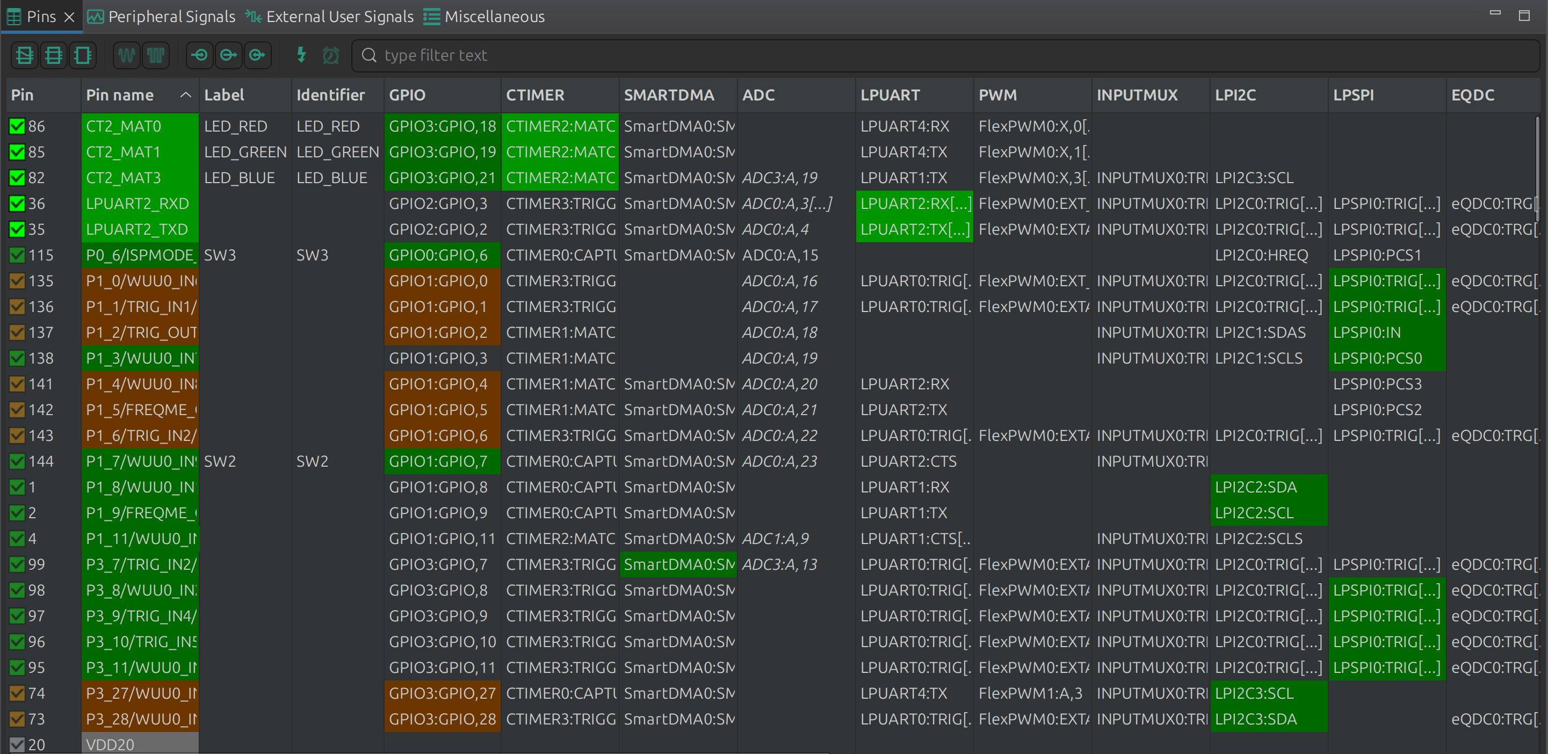The height and width of the screenshot is (754, 1548).
Task: Click the LPI2C column header
Action: pyautogui.click(x=1235, y=95)
